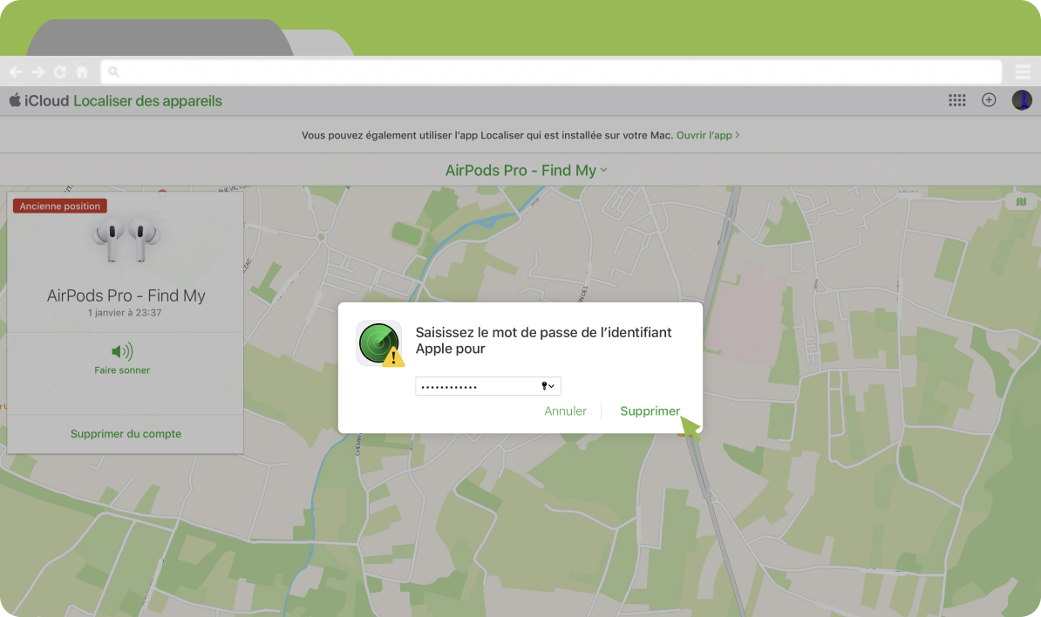Click the Ancienne position badge
1041x617 pixels.
60,206
